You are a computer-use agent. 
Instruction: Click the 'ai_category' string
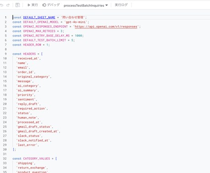27,86
